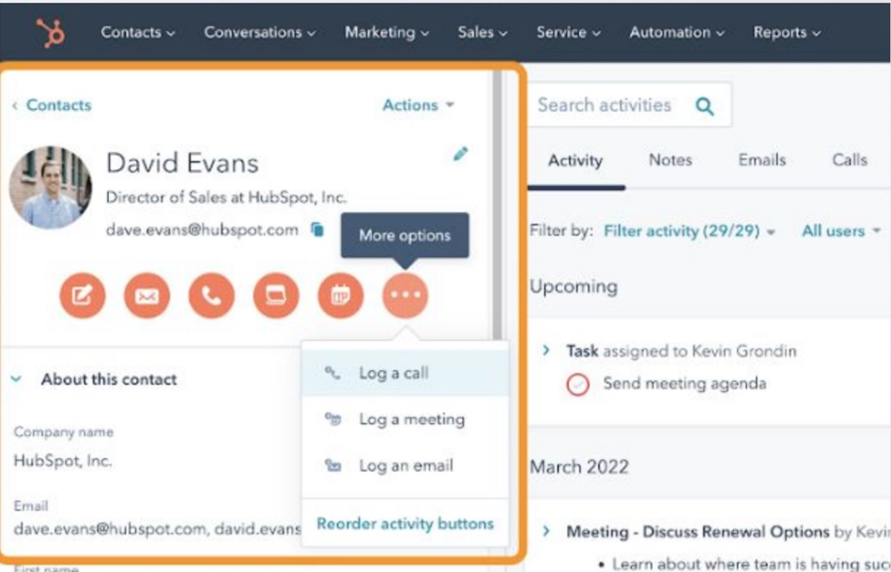891x572 pixels.
Task: Open the Sales navigation menu
Action: (483, 32)
